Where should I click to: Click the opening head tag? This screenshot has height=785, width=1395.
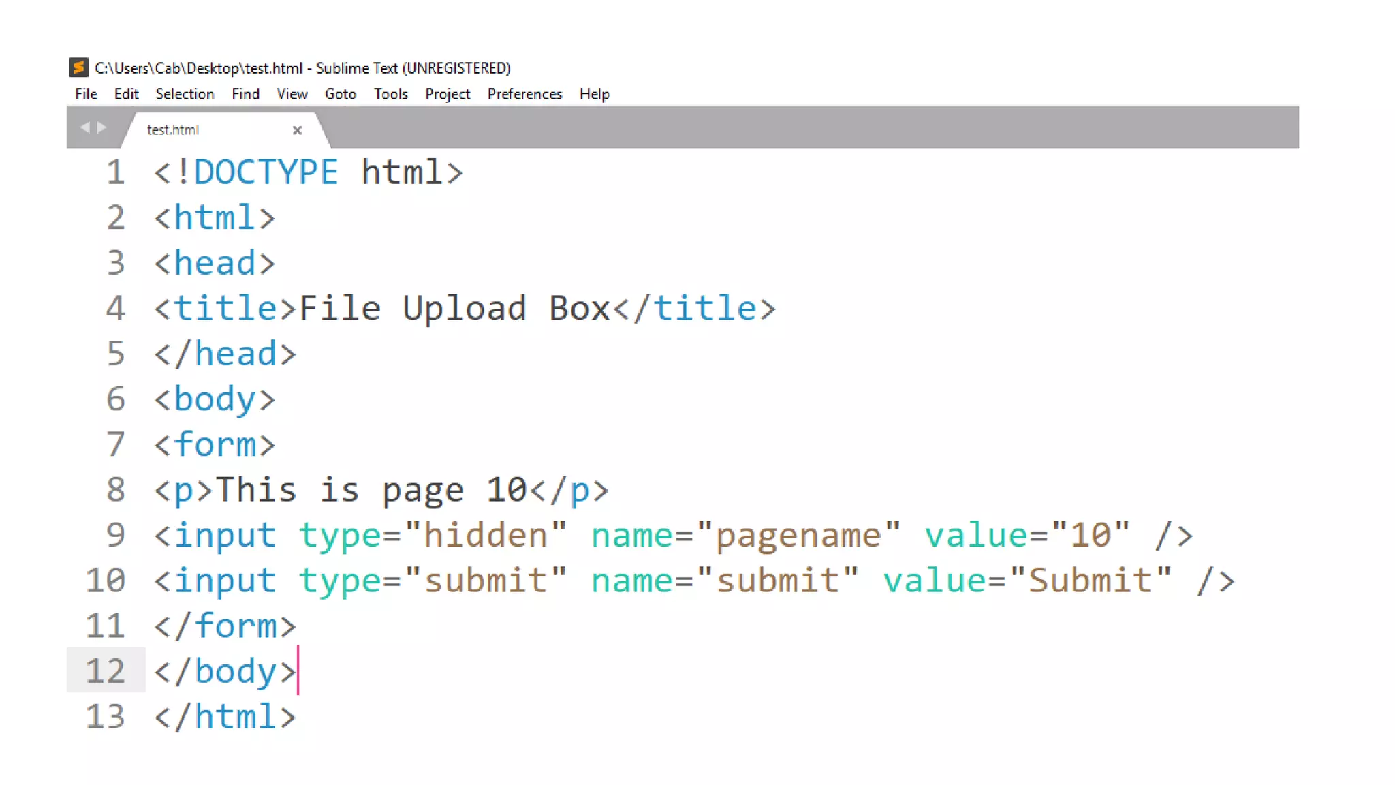tap(215, 263)
